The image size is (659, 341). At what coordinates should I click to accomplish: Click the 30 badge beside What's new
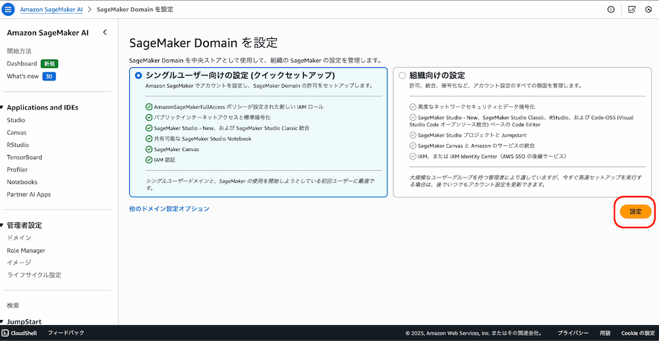tap(49, 77)
